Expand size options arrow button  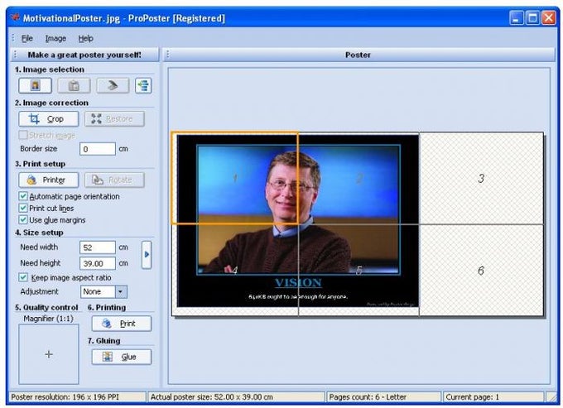[147, 255]
